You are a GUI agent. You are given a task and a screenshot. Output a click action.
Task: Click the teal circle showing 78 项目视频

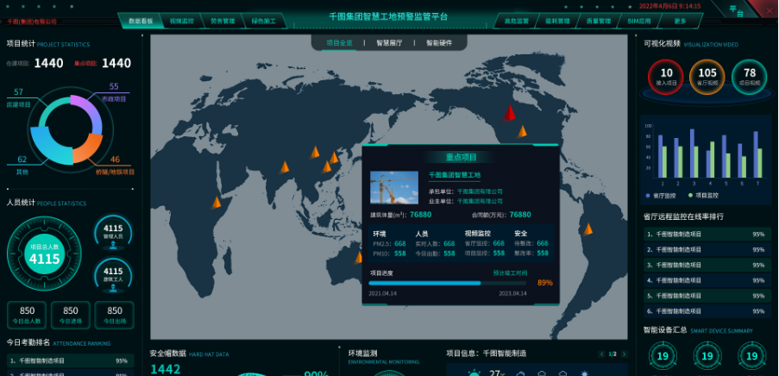(749, 77)
